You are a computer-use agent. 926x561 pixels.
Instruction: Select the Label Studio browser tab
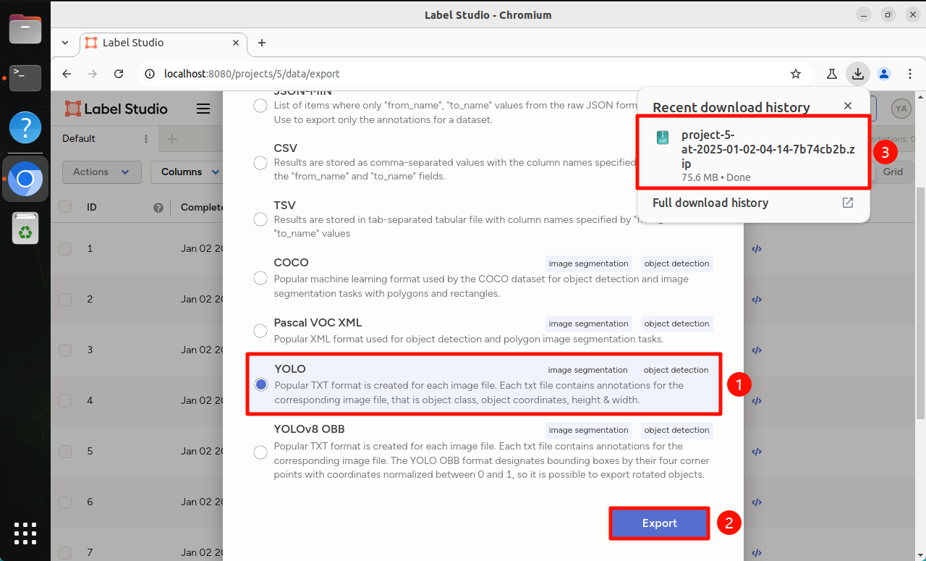tap(162, 43)
